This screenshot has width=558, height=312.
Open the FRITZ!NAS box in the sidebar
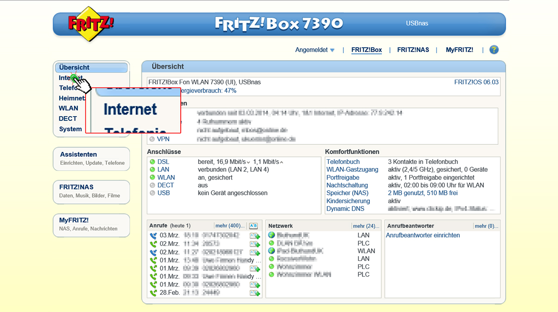pyautogui.click(x=91, y=191)
